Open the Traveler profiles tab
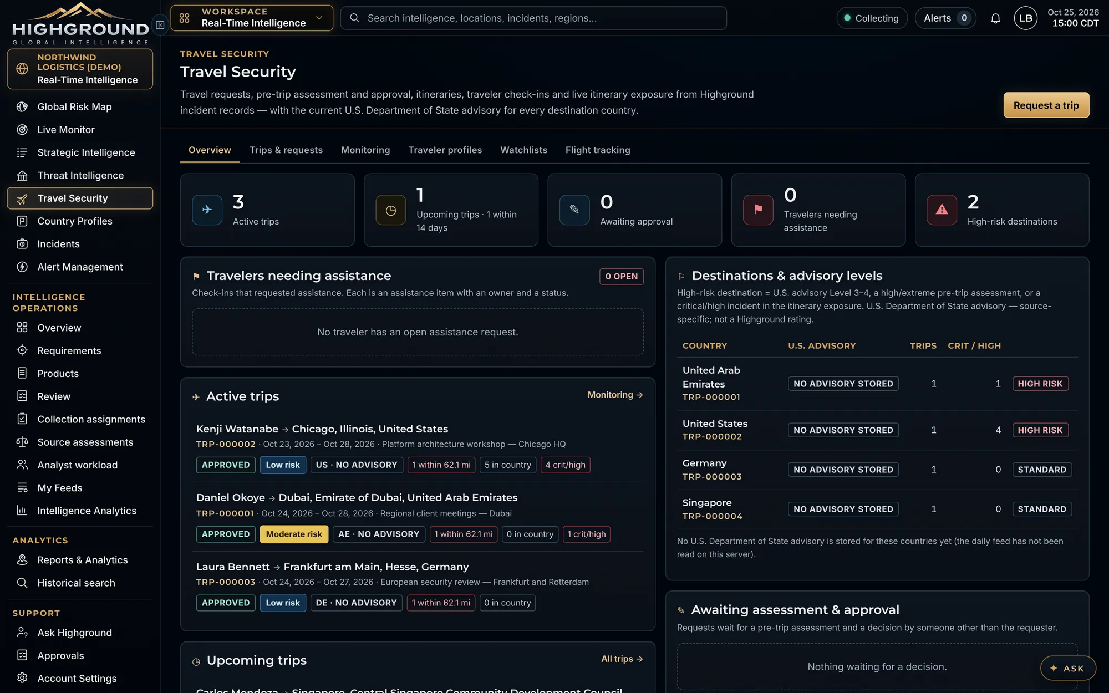Viewport: 1109px width, 693px height. (x=445, y=150)
